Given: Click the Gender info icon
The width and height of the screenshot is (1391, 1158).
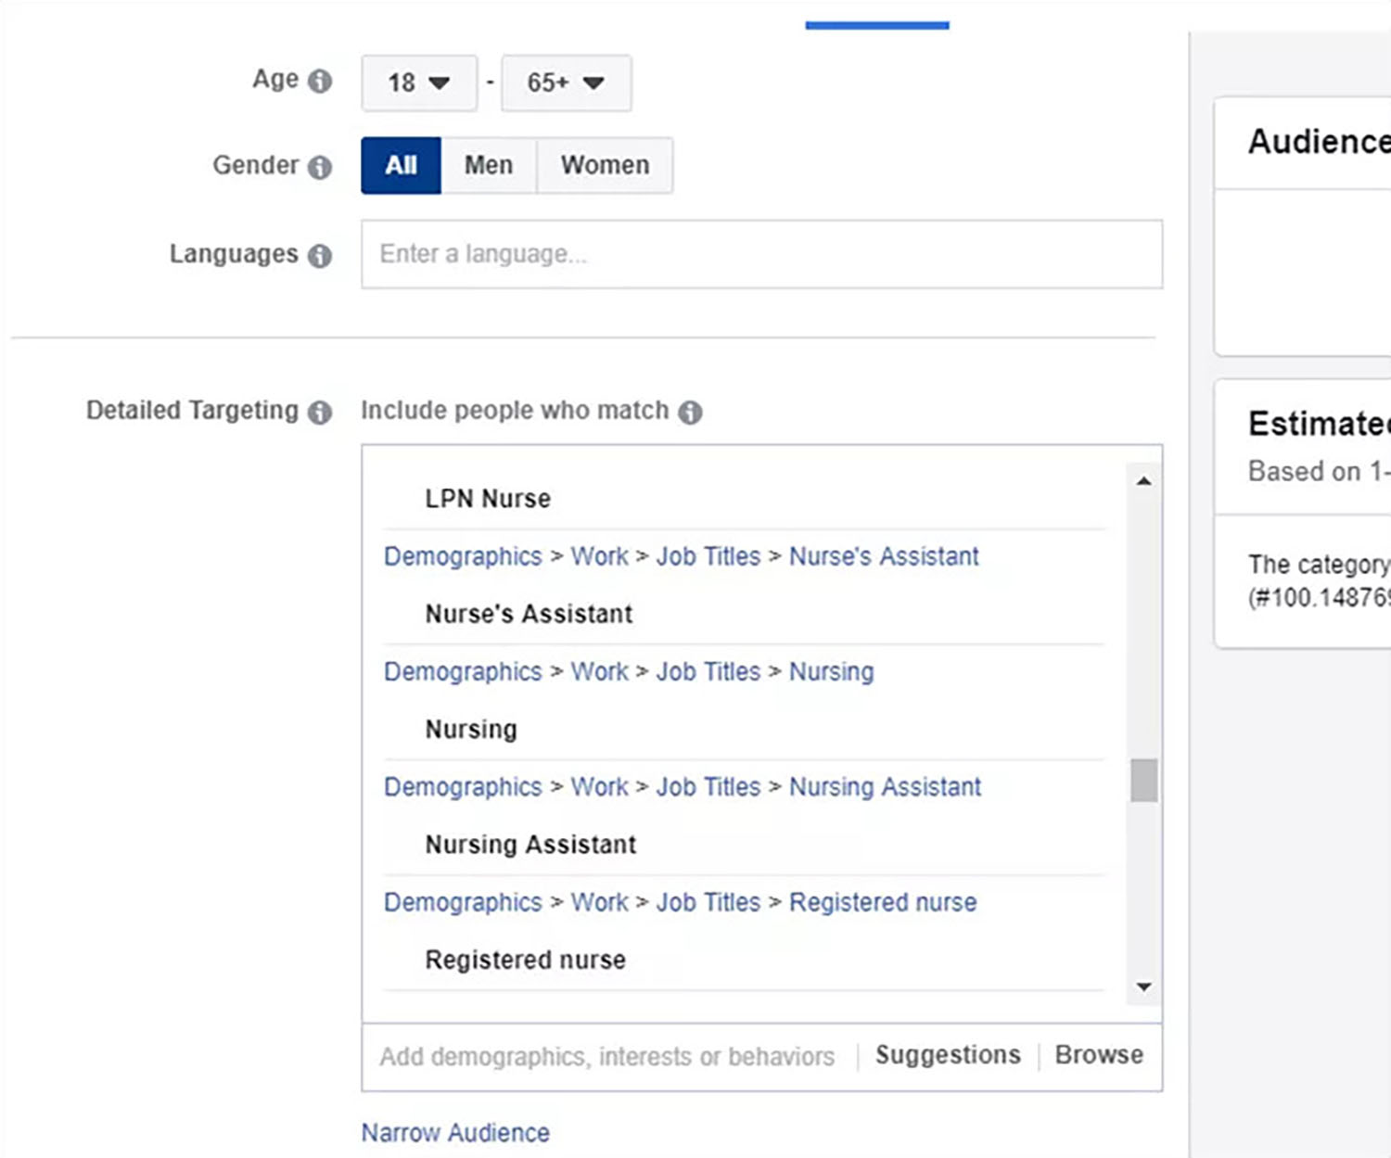Looking at the screenshot, I should pyautogui.click(x=320, y=167).
